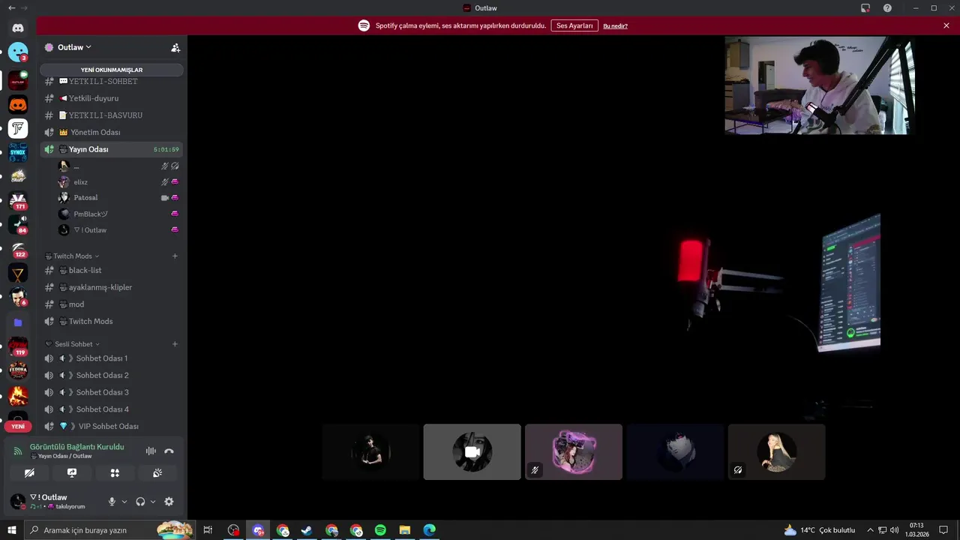
Task: Join Sohbet Odası 1 voice channel
Action: coord(112,358)
